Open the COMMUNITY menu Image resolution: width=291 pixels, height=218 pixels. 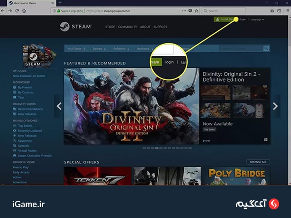[x=127, y=27]
